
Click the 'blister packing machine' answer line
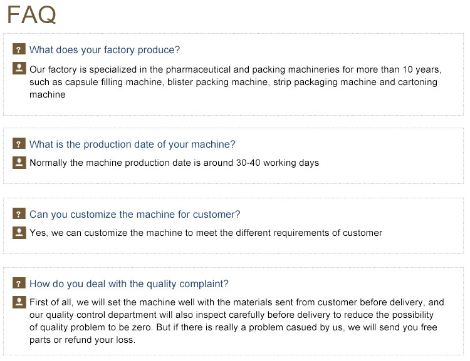click(233, 83)
